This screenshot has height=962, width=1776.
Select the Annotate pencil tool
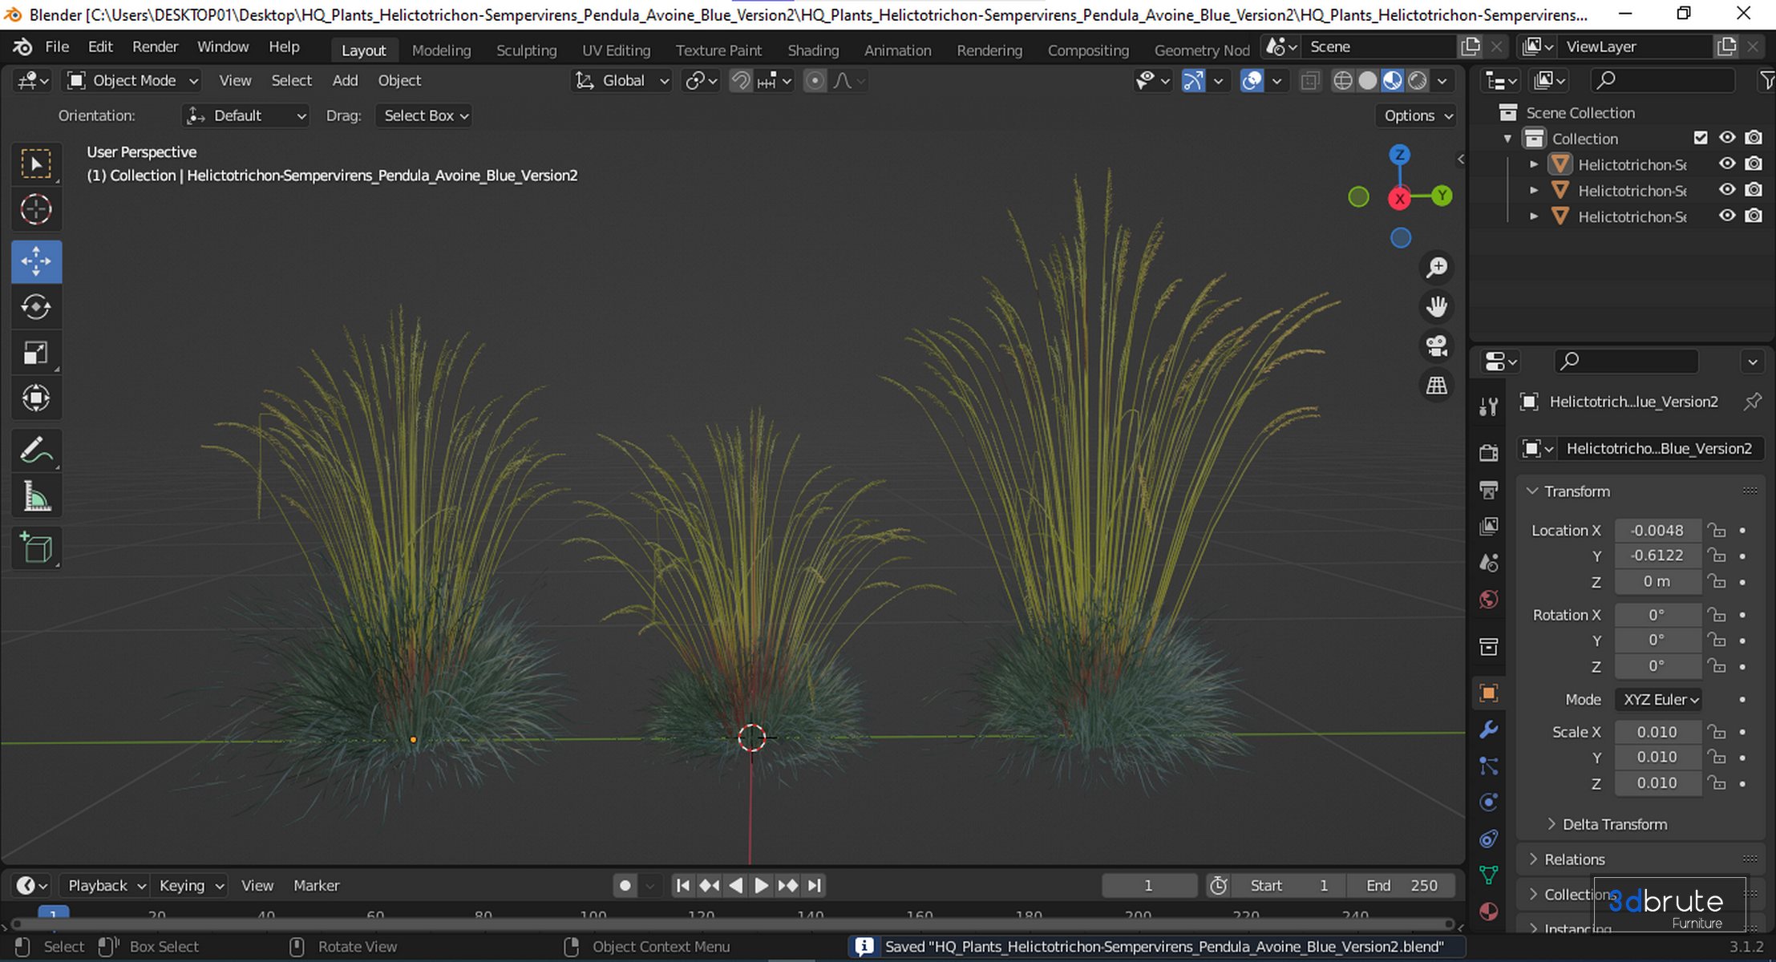tap(36, 451)
